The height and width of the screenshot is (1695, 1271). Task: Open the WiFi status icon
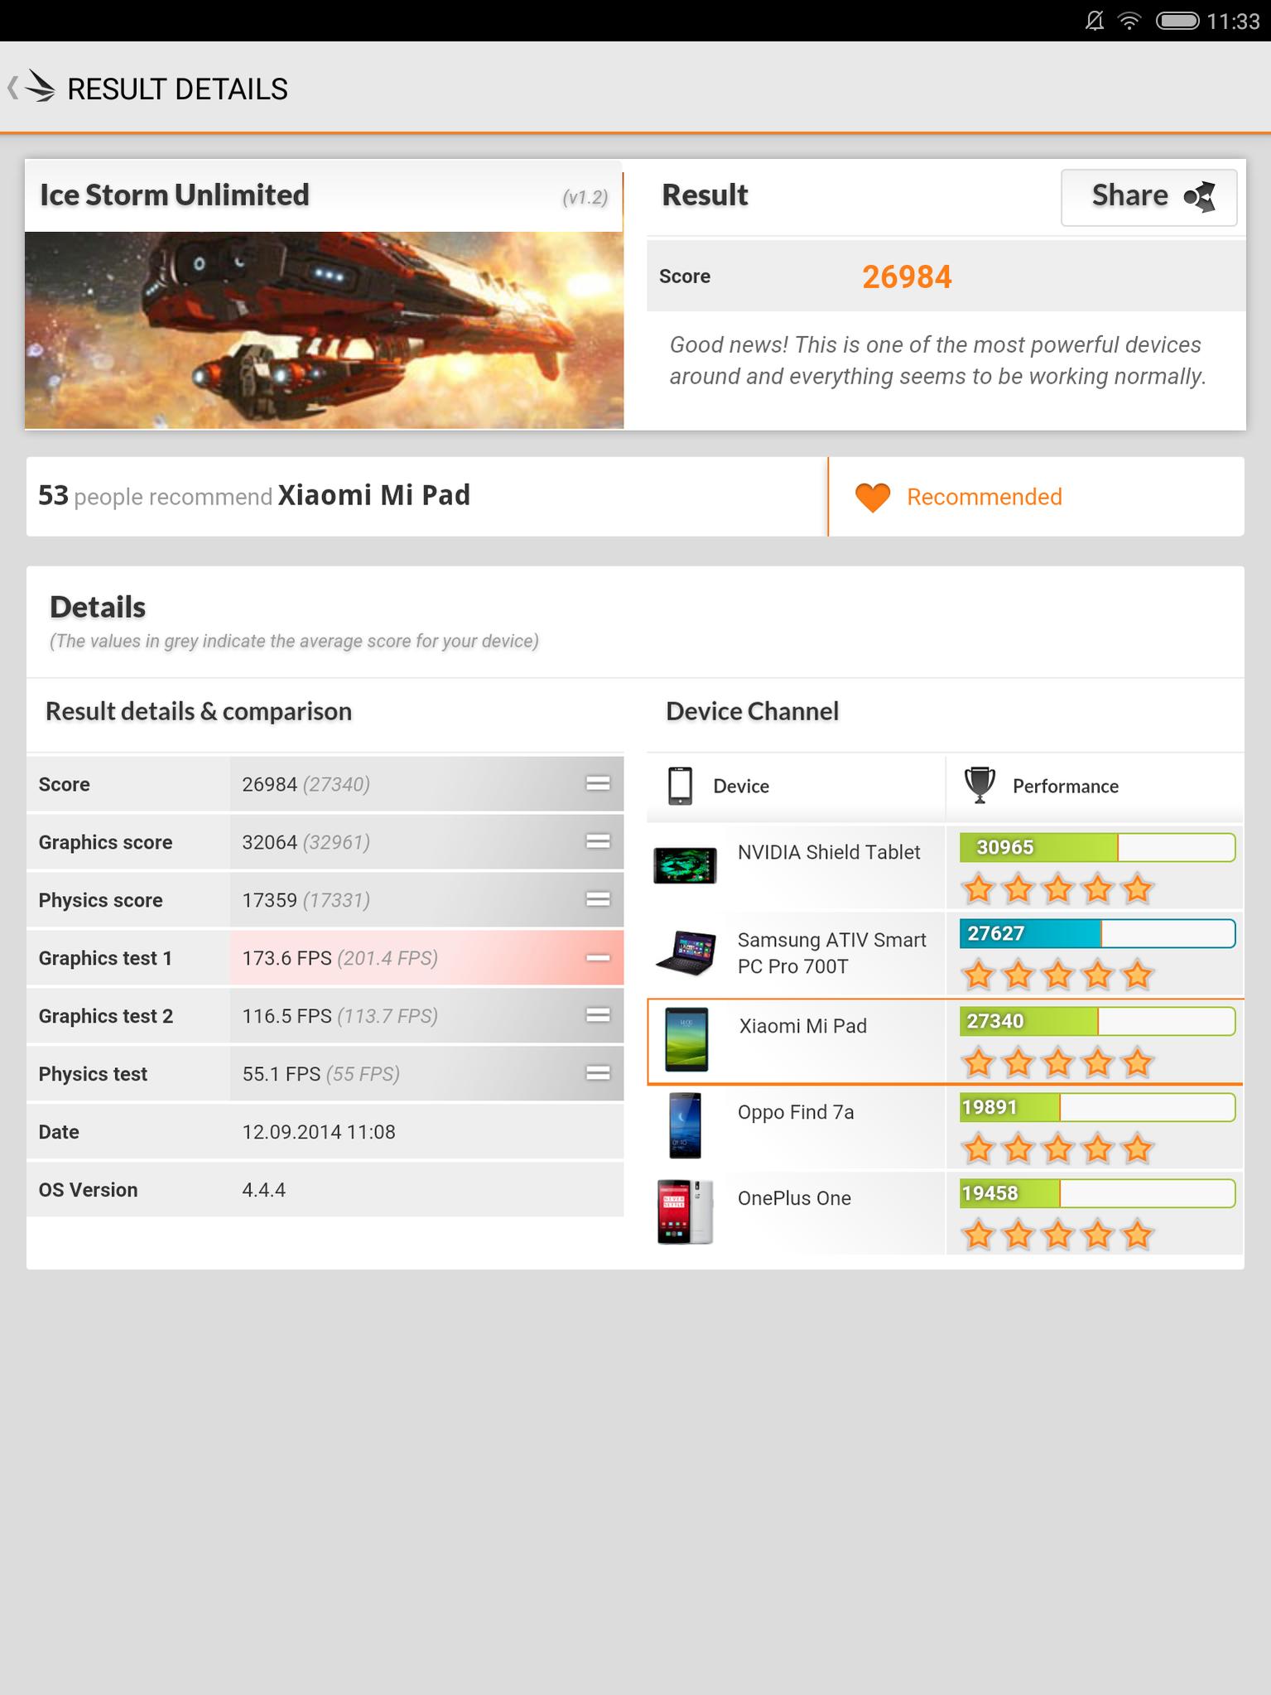pos(1129,21)
